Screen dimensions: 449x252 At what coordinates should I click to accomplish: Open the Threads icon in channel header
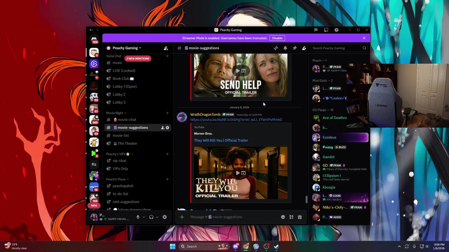tap(276, 48)
